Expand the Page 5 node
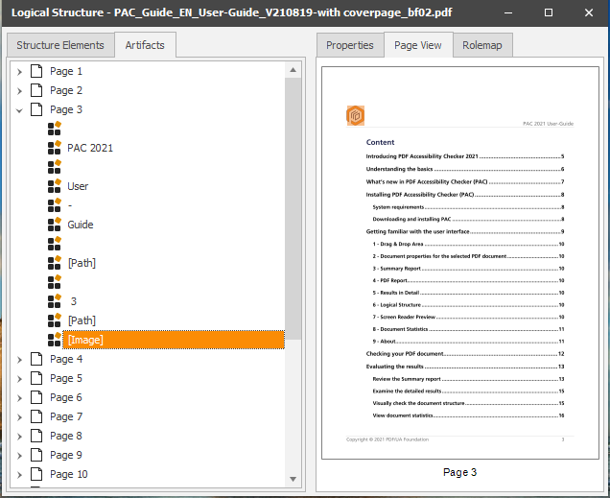Screen dimensions: 610x498 [x=19, y=379]
